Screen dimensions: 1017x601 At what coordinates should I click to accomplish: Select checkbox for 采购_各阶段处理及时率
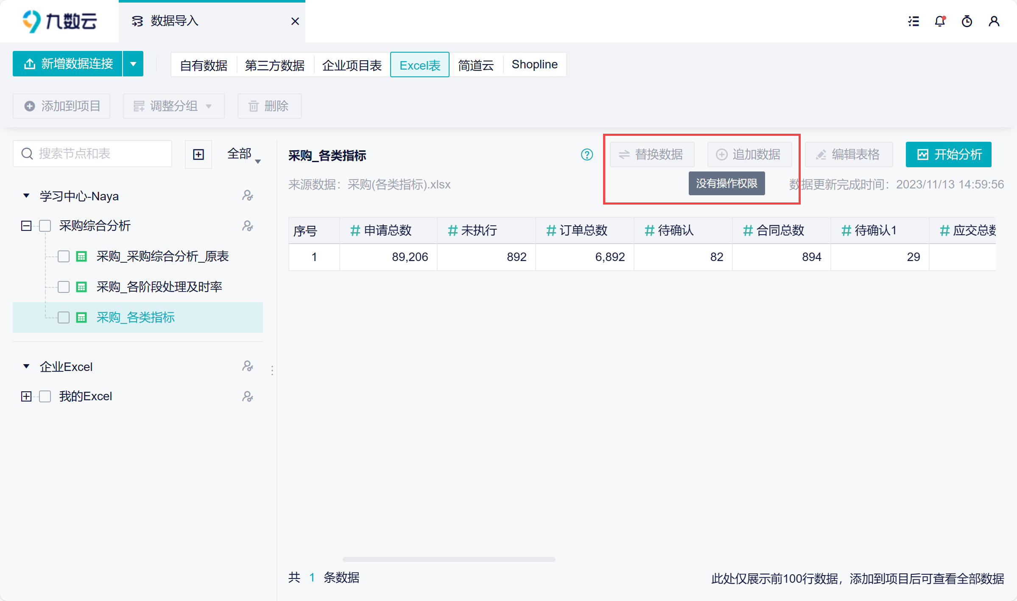(x=64, y=287)
